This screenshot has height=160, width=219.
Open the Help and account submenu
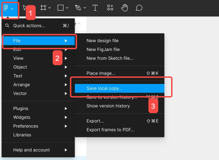click(38, 150)
